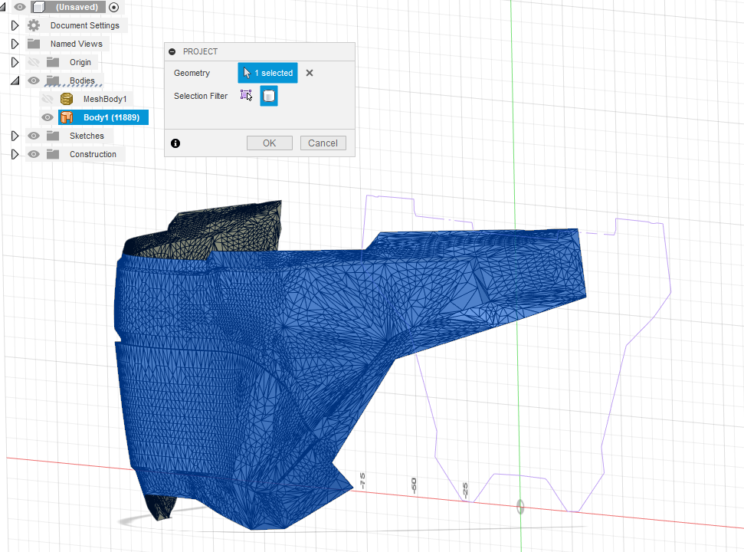Viewport: 744px width, 552px height.
Task: Click the MeshBody1 mesh body icon
Action: pos(67,99)
